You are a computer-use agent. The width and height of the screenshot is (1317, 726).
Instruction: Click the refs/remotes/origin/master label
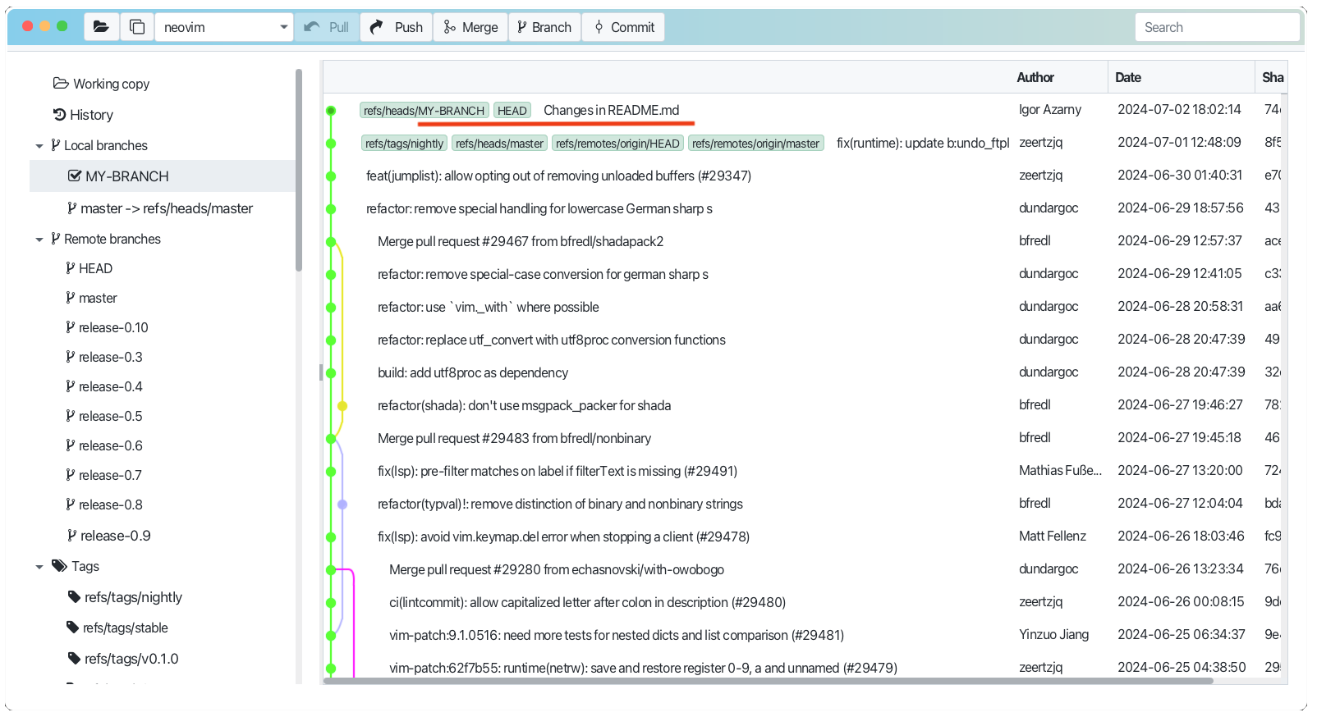(755, 143)
